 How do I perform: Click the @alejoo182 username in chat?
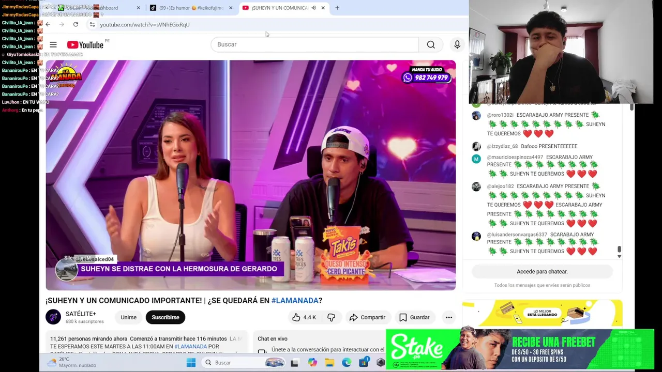pos(500,186)
